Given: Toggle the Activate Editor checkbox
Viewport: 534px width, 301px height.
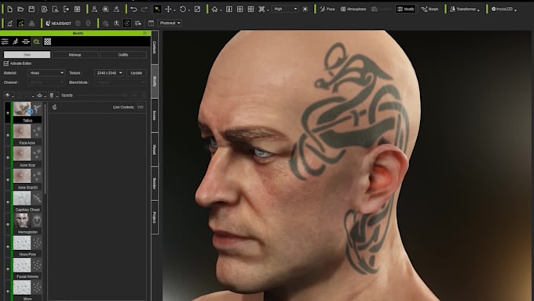Looking at the screenshot, I should (6, 64).
